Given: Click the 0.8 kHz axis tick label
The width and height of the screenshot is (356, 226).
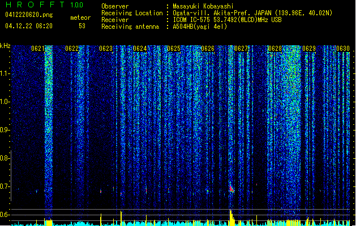Looking at the screenshot, I should click(5, 158).
